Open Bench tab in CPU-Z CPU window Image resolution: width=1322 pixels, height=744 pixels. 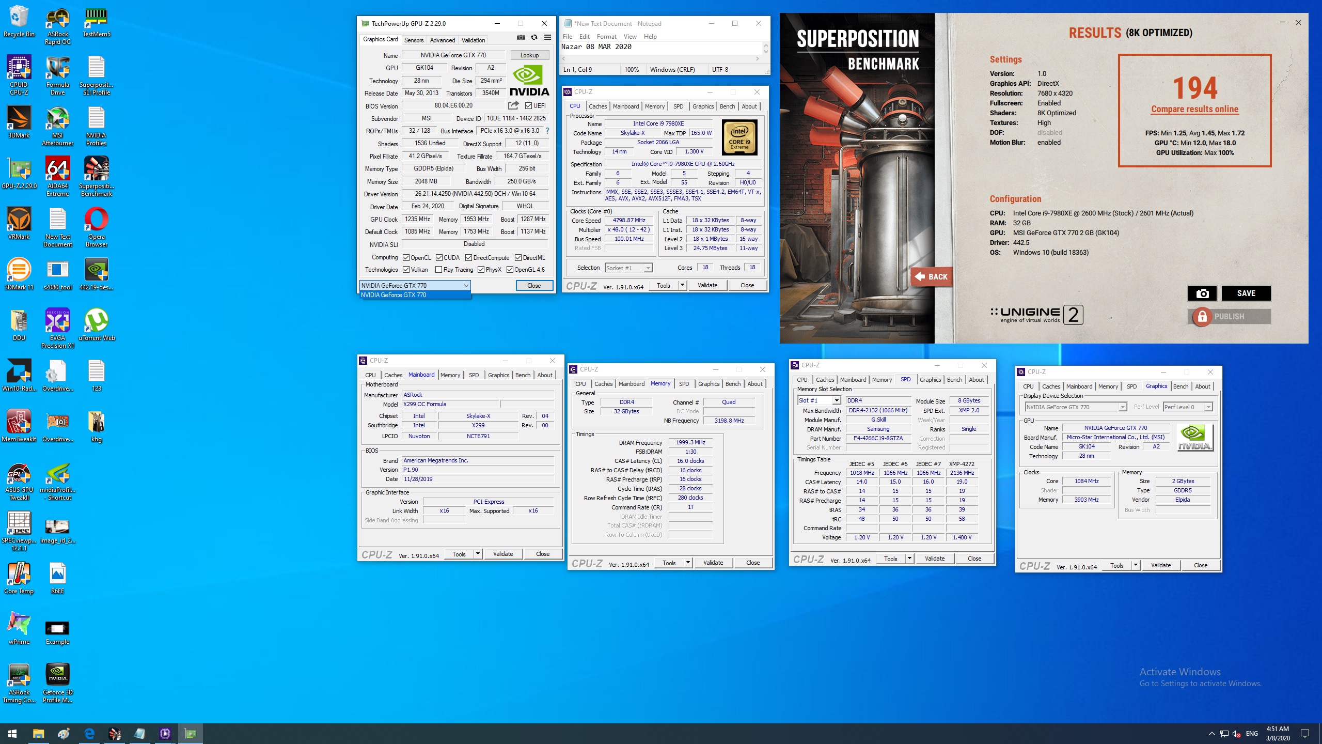pos(727,106)
